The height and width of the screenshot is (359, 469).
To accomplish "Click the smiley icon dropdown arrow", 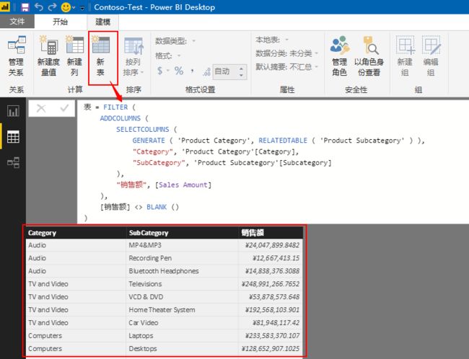I will [74, 8].
